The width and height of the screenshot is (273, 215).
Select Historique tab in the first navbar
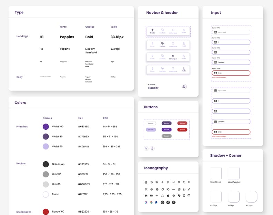173,31
